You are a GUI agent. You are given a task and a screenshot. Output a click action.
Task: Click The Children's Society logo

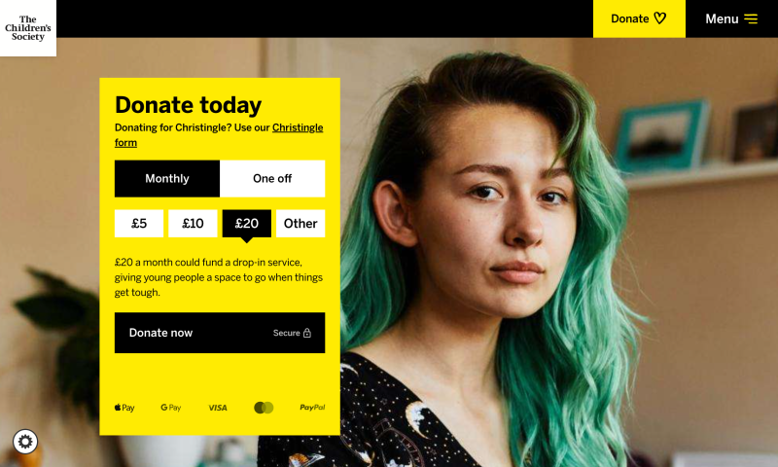(28, 28)
